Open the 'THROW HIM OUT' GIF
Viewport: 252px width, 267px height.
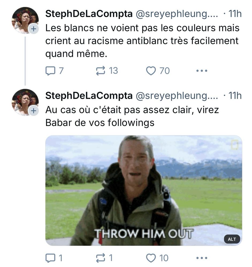[x=144, y=190]
